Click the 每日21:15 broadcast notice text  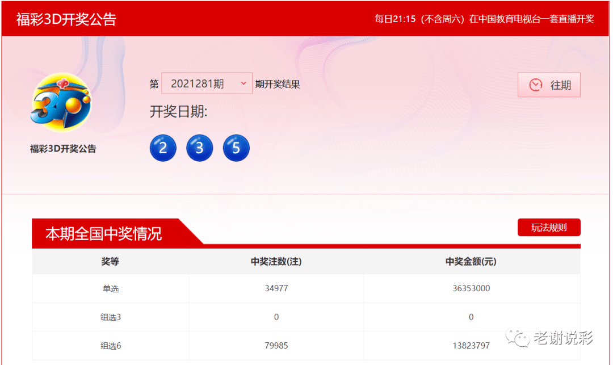point(484,19)
